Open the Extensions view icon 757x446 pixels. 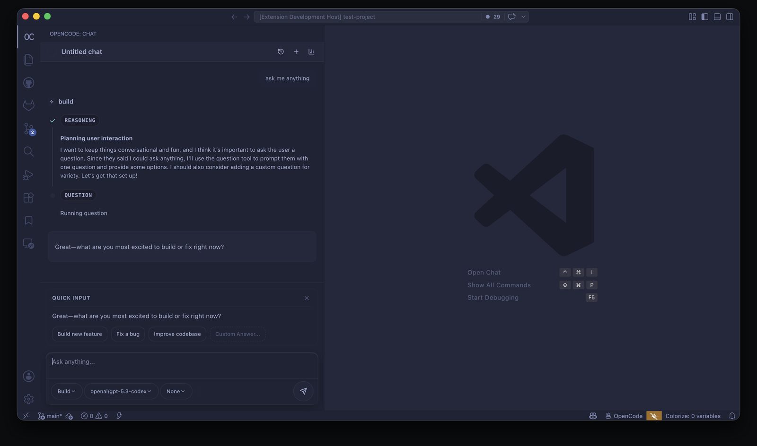(29, 197)
